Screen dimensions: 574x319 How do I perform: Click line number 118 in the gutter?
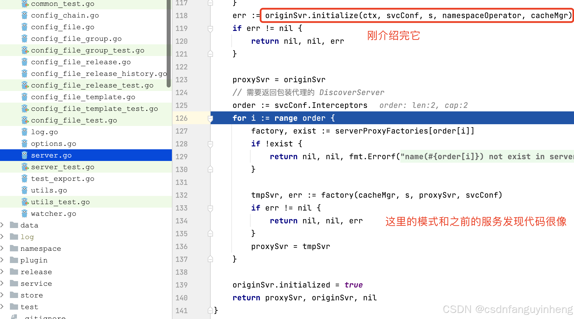[x=182, y=15]
